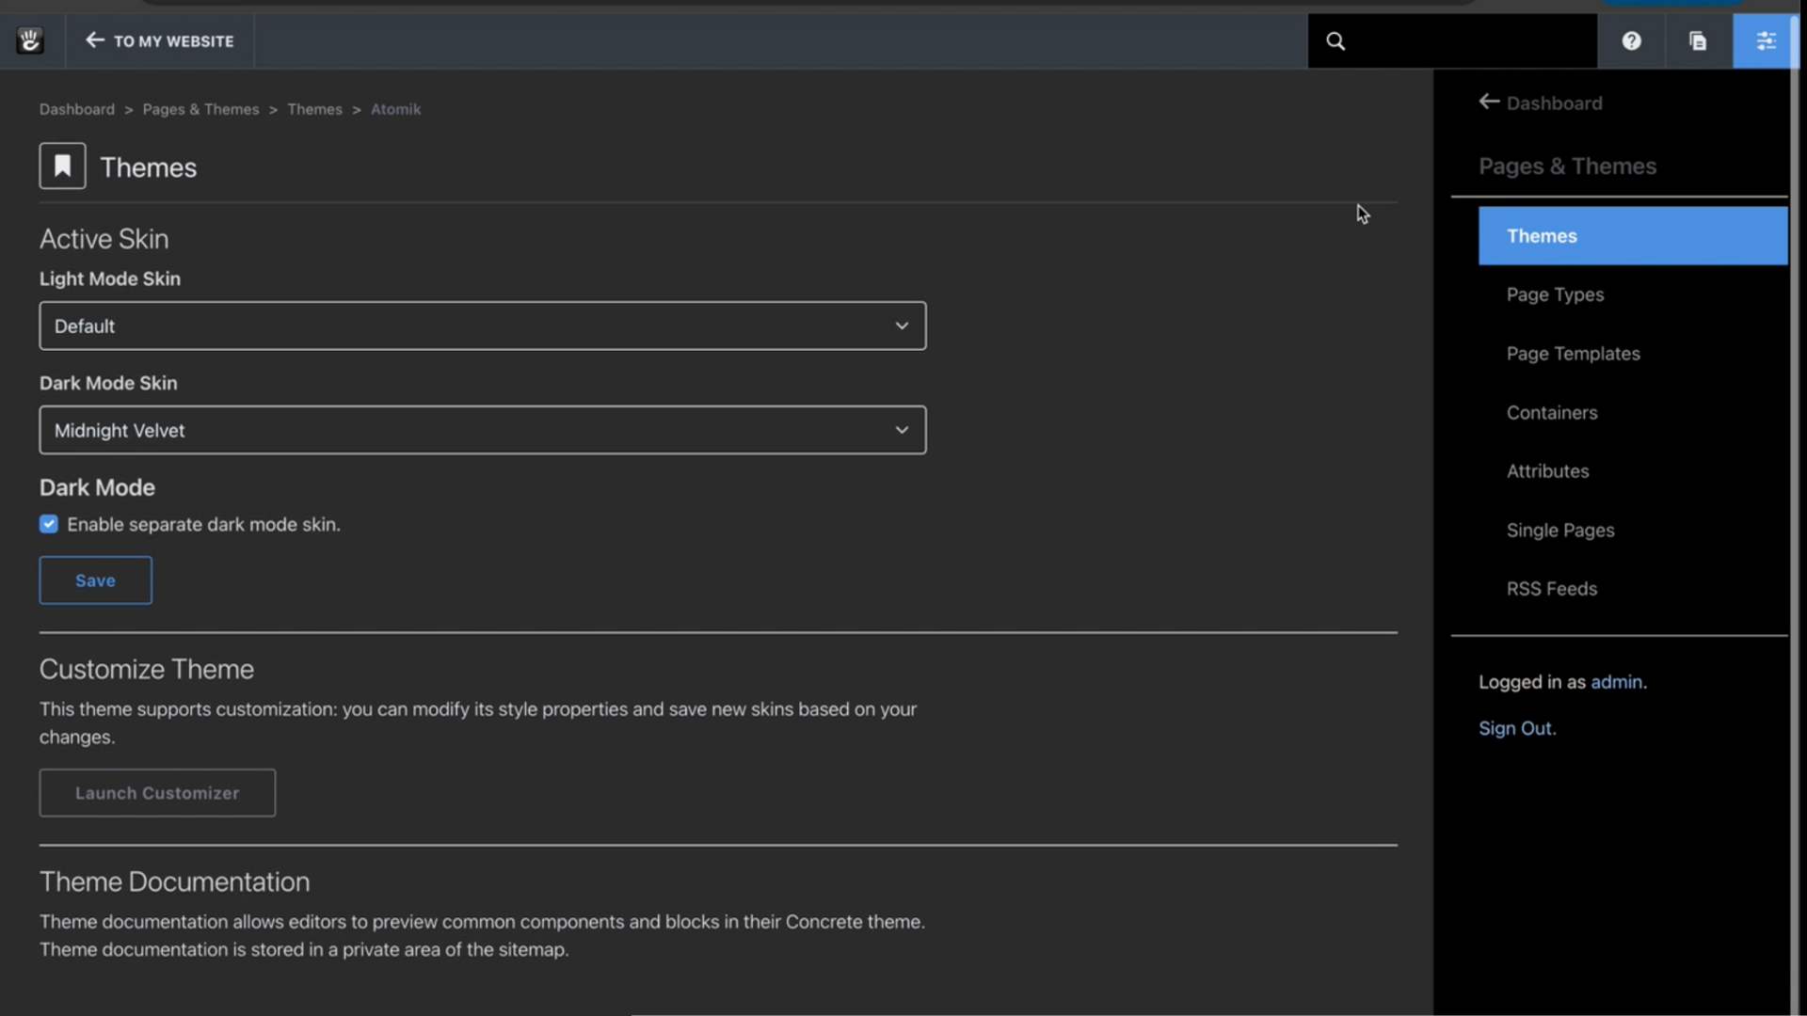Click the pages/copy icon in the toolbar
This screenshot has width=1807, height=1016.
[1698, 40]
